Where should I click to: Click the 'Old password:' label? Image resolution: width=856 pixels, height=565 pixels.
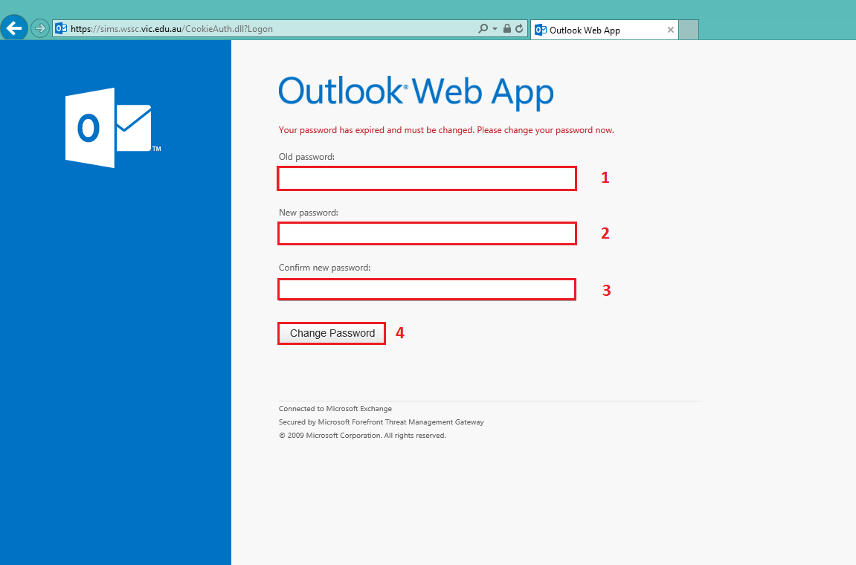[x=306, y=157]
